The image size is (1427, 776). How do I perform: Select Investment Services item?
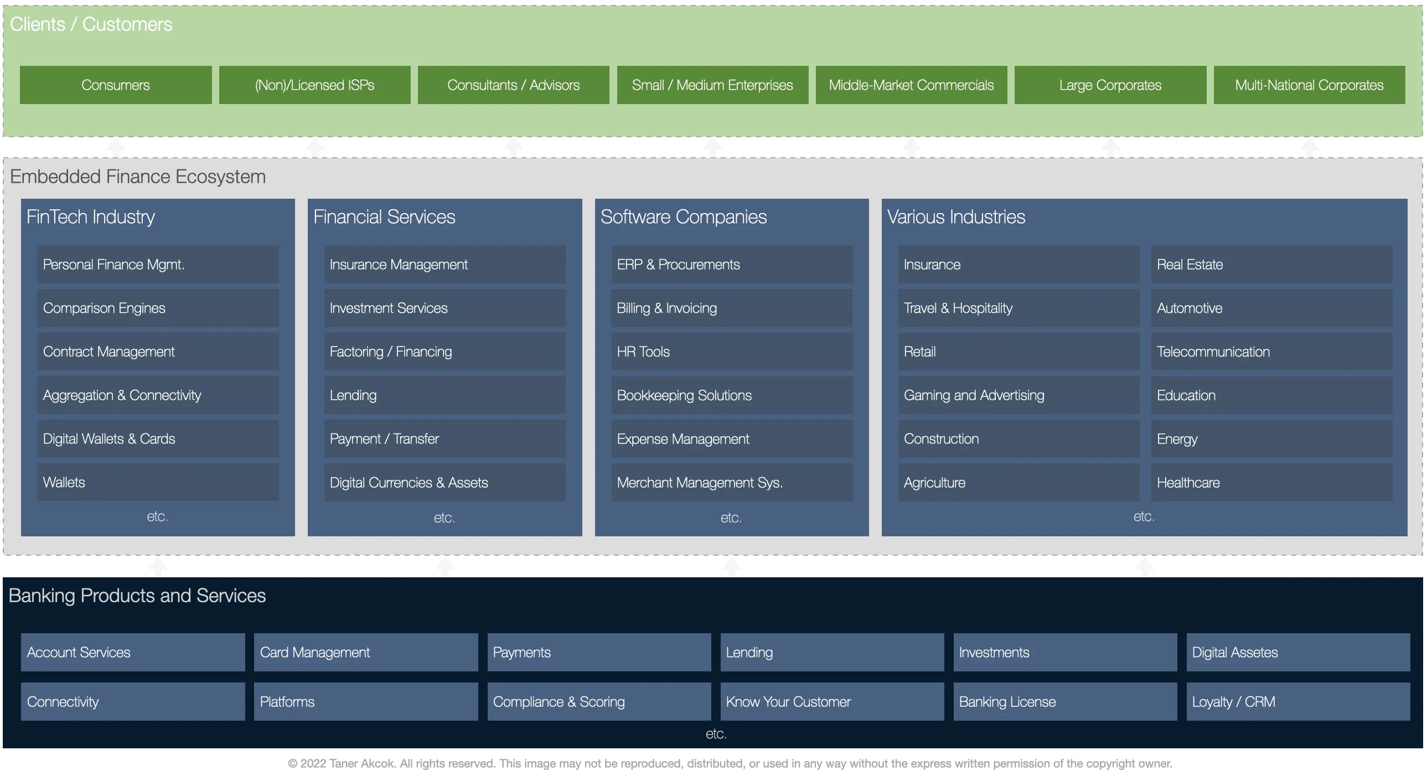[x=445, y=308]
